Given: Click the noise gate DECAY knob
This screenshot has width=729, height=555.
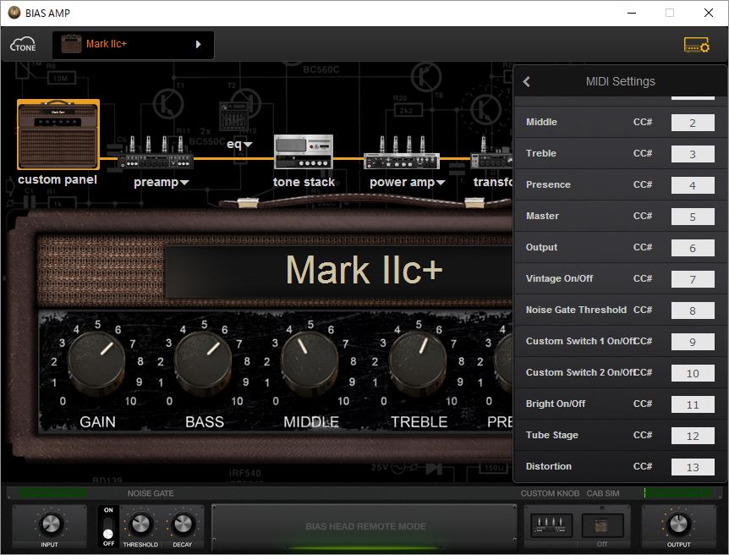Looking at the screenshot, I should [x=183, y=525].
